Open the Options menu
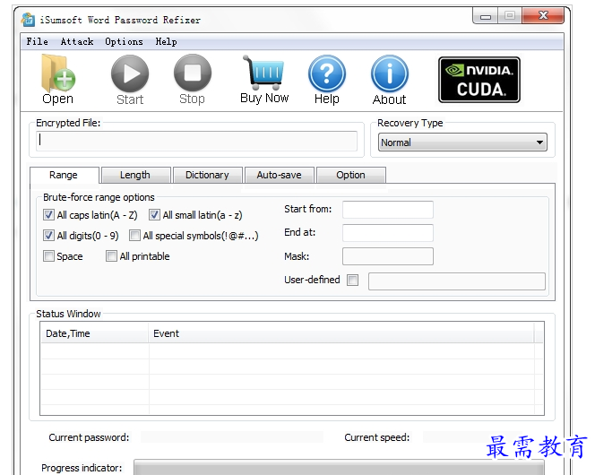 pos(124,41)
